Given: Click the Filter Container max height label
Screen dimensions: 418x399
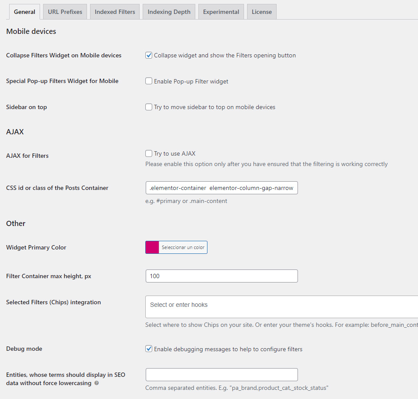Looking at the screenshot, I should tap(49, 276).
